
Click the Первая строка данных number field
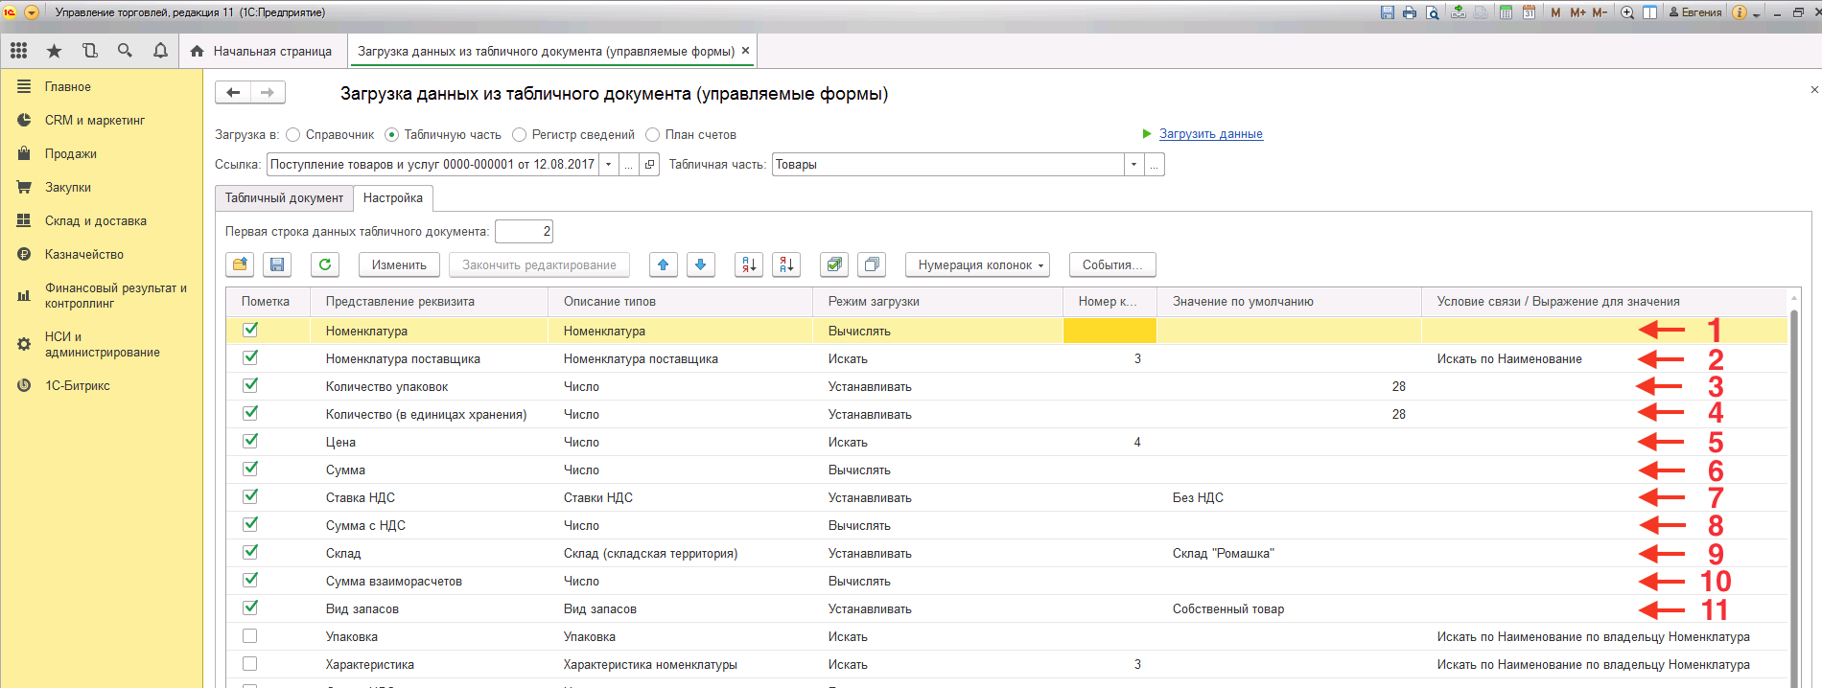click(524, 231)
